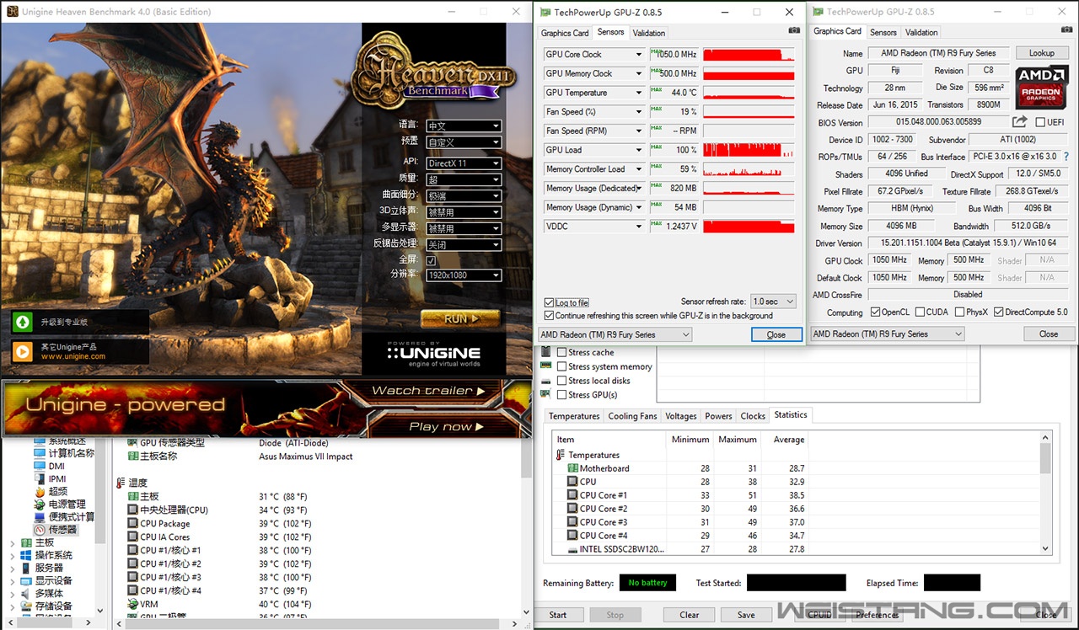Click the Windows logo icon for 操作系统
Viewport: 1079px width, 630px height.
tap(26, 555)
